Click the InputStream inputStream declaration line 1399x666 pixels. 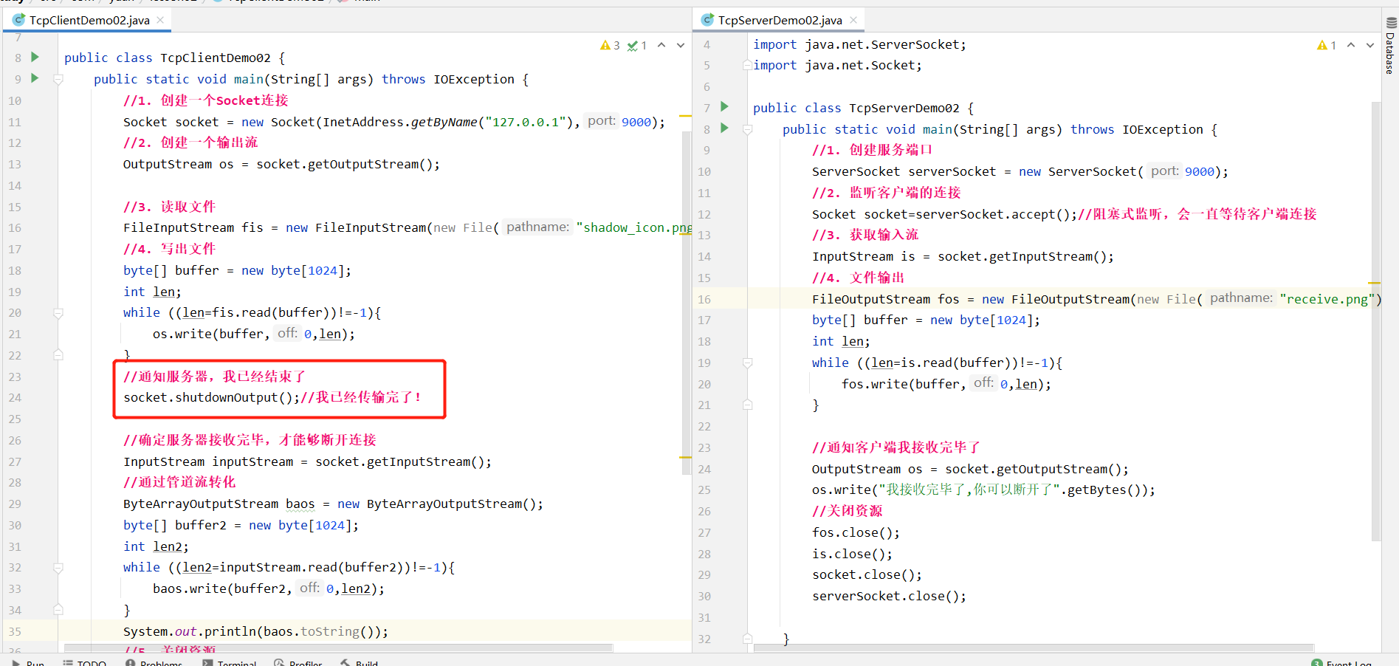pos(307,461)
